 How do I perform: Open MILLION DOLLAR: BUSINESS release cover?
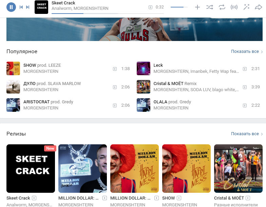click(x=83, y=169)
